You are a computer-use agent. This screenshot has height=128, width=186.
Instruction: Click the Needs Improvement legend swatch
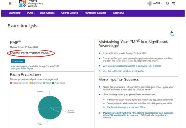(x=11, y=83)
